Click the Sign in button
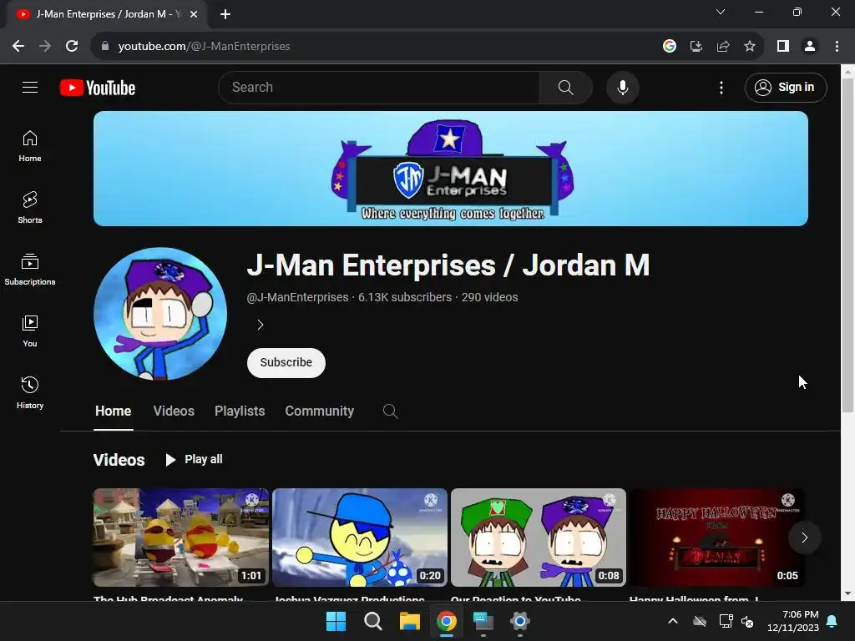The width and height of the screenshot is (855, 641). tap(786, 87)
